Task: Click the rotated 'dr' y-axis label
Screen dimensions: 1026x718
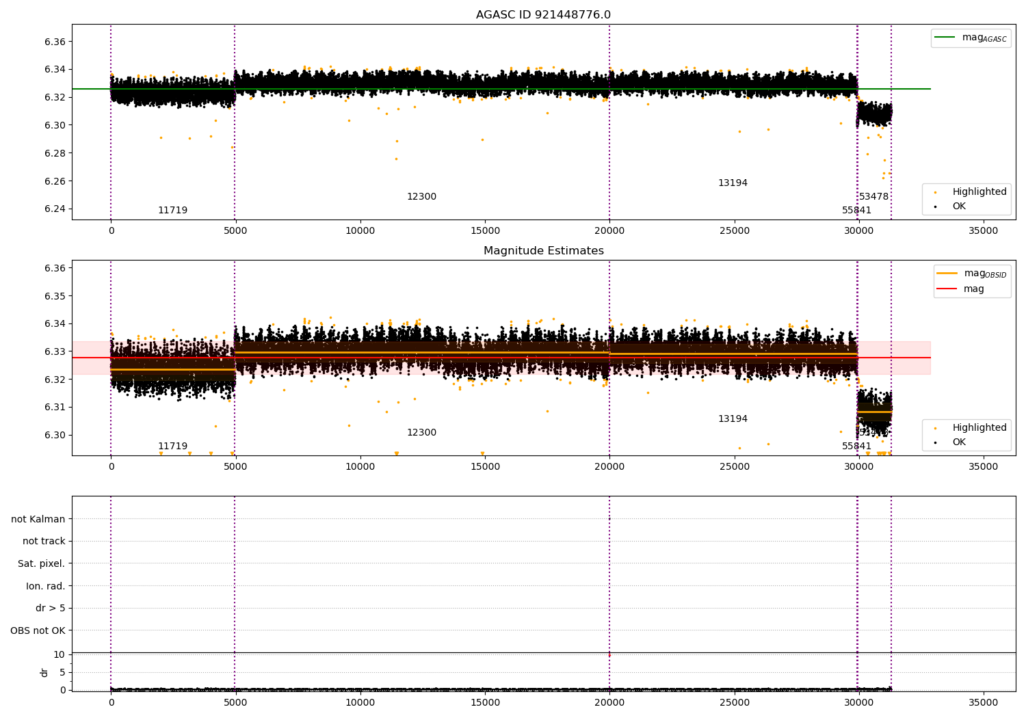Action: click(44, 672)
